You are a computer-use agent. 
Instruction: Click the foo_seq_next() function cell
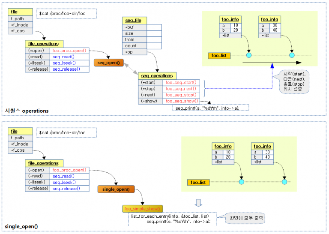tap(181, 89)
